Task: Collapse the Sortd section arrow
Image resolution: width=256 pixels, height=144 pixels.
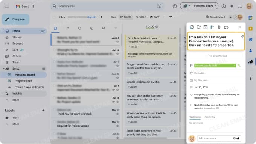Action: 4,69
